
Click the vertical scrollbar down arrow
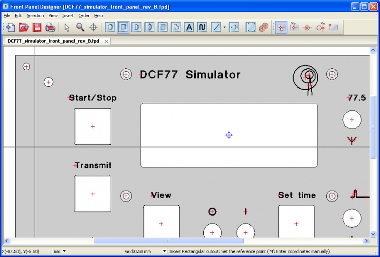click(373, 234)
